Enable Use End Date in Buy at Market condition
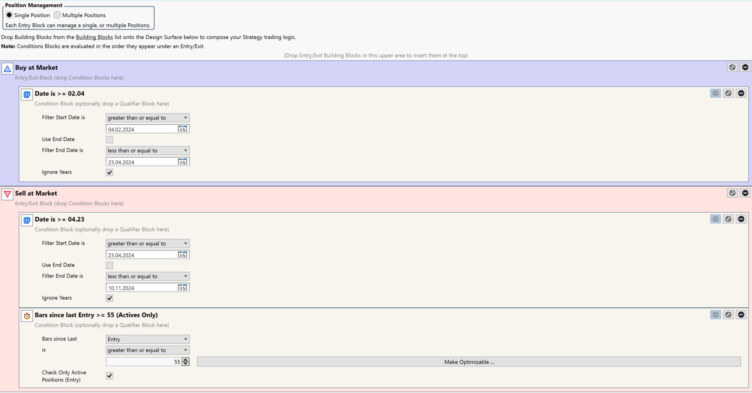The width and height of the screenshot is (752, 393). (109, 140)
